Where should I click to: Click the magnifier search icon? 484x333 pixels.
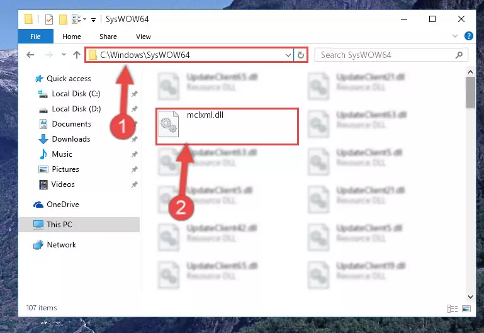(459, 55)
